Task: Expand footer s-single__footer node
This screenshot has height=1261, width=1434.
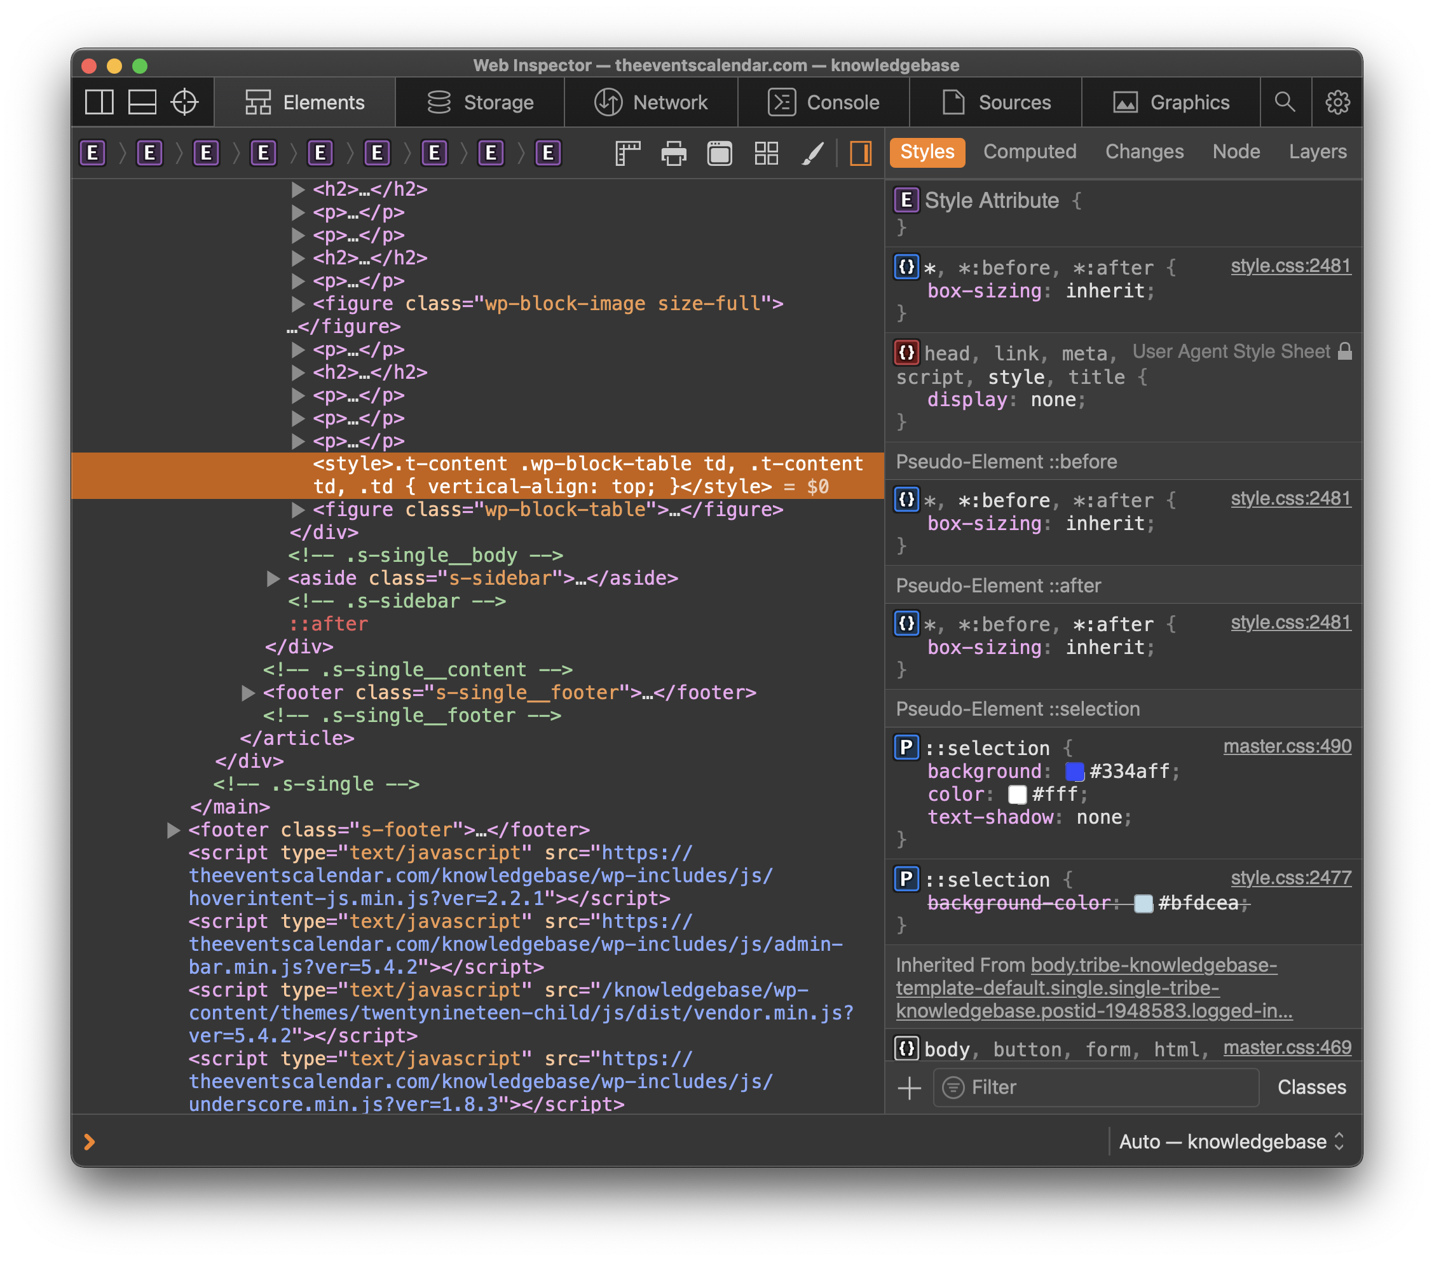Action: coord(248,693)
